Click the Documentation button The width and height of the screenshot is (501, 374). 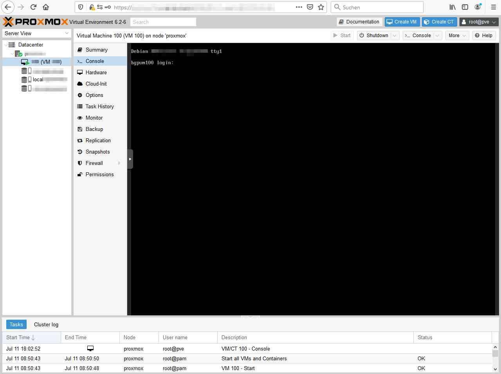tap(359, 22)
